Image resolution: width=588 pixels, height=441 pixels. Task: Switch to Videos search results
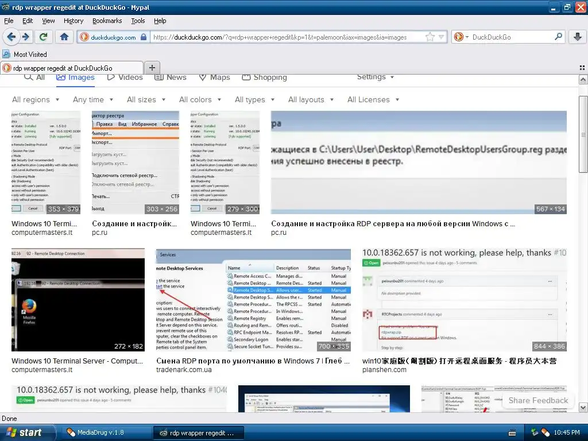point(125,78)
